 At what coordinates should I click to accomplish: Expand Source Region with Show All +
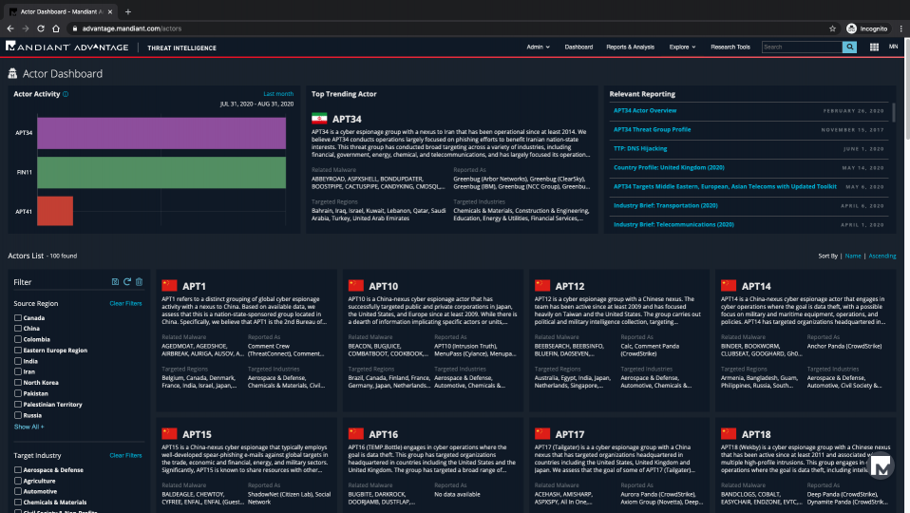(x=29, y=427)
